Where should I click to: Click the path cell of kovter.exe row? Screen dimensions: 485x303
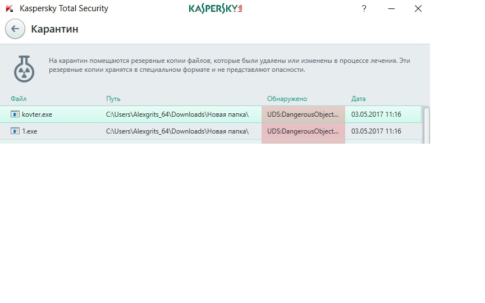click(177, 114)
